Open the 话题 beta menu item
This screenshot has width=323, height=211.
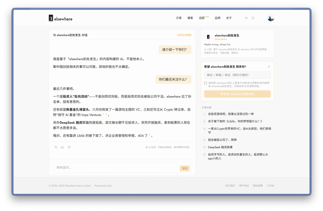point(204,18)
